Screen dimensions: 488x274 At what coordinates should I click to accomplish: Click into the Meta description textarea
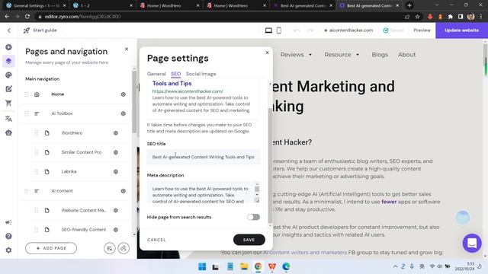coord(201,193)
